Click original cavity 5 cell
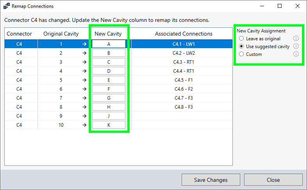Image resolution: width=307 pixels, height=190 pixels. click(x=61, y=80)
